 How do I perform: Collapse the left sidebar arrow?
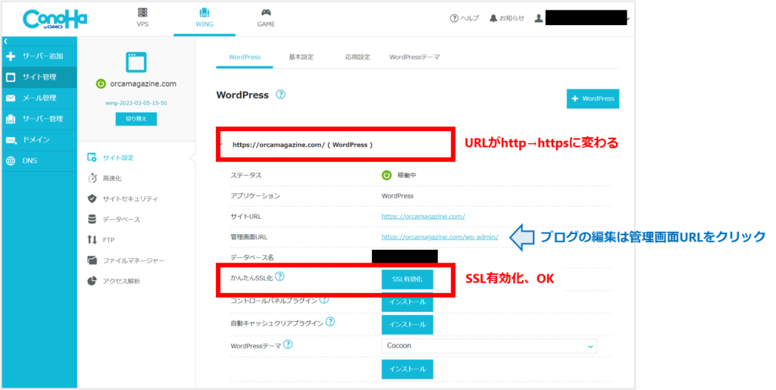[5, 42]
